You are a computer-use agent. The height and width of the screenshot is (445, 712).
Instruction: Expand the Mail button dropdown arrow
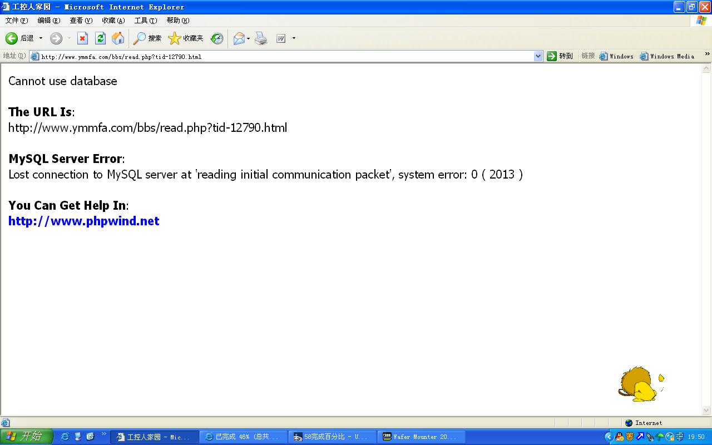pyautogui.click(x=249, y=38)
